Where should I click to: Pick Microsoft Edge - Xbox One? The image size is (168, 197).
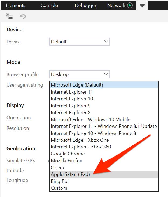[80, 140]
